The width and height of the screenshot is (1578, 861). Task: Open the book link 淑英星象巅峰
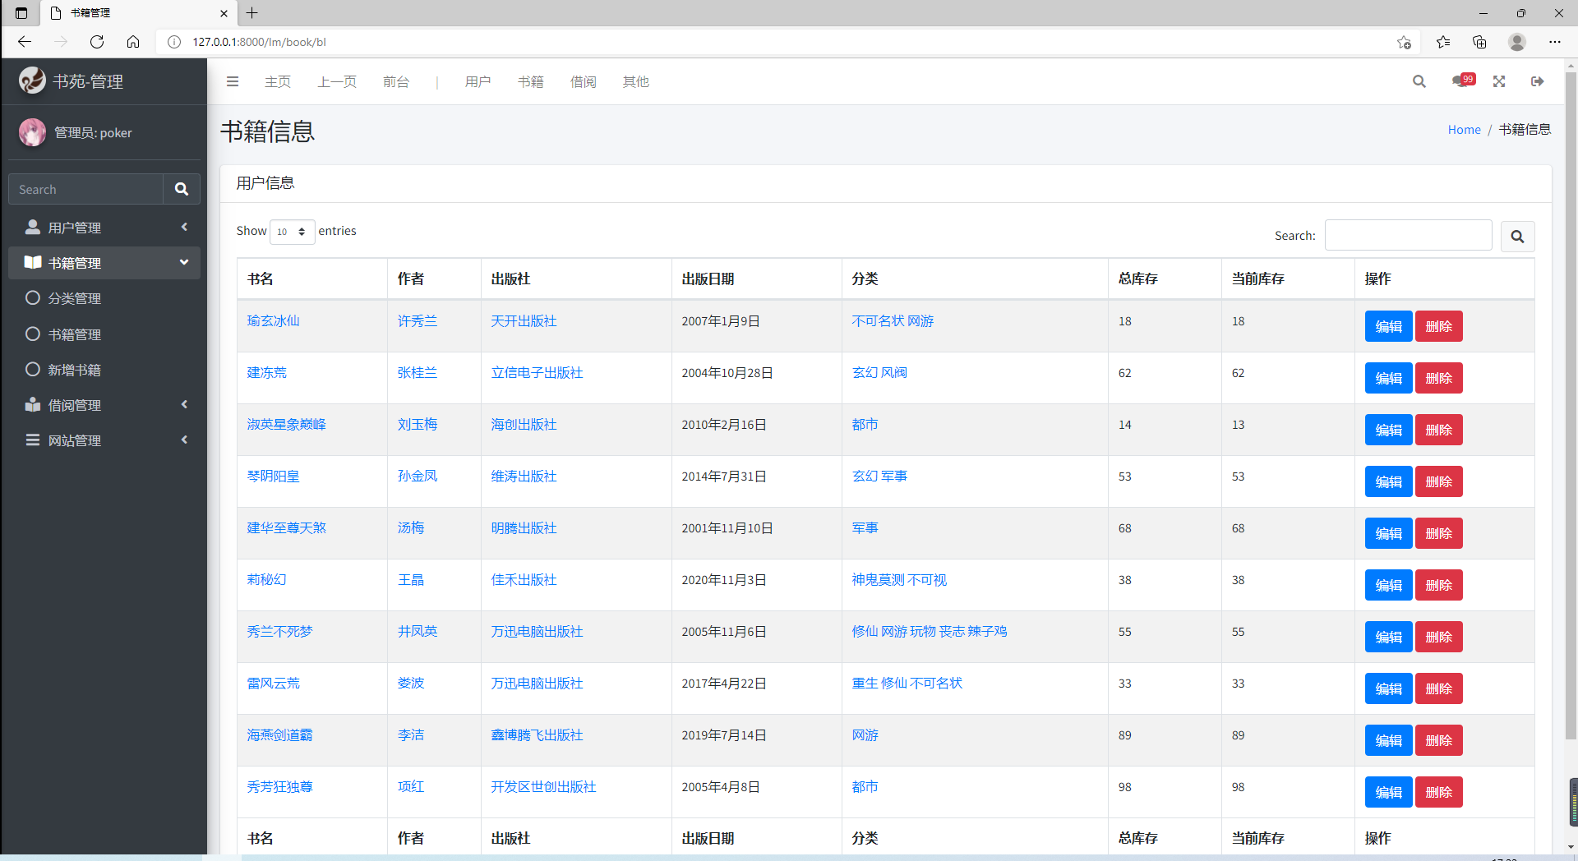tap(286, 425)
